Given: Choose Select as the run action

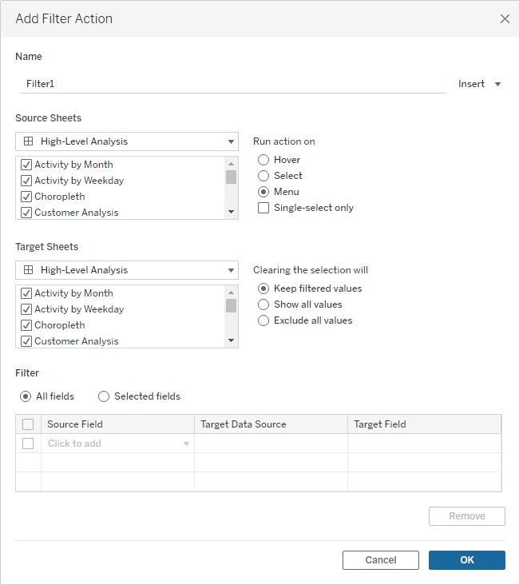Looking at the screenshot, I should coord(263,176).
